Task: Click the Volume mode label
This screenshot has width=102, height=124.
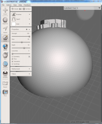Action: 16,9
